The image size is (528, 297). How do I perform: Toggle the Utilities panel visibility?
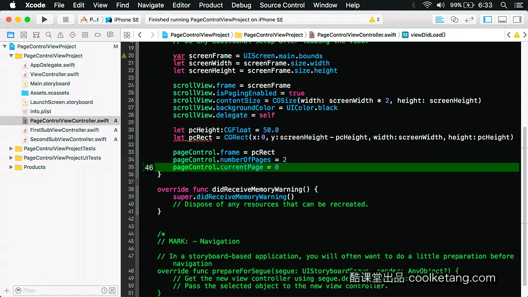tap(517, 19)
